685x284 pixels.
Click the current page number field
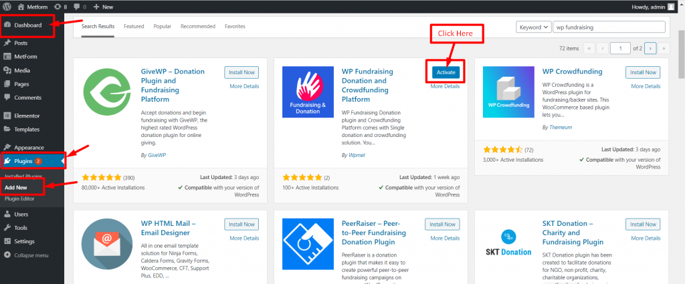[620, 48]
